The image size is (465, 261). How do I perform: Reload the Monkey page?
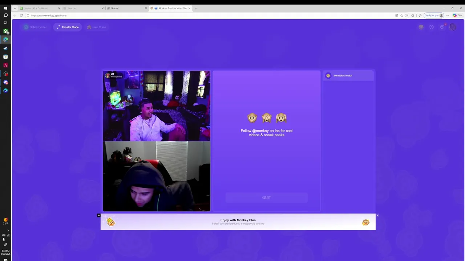21,16
